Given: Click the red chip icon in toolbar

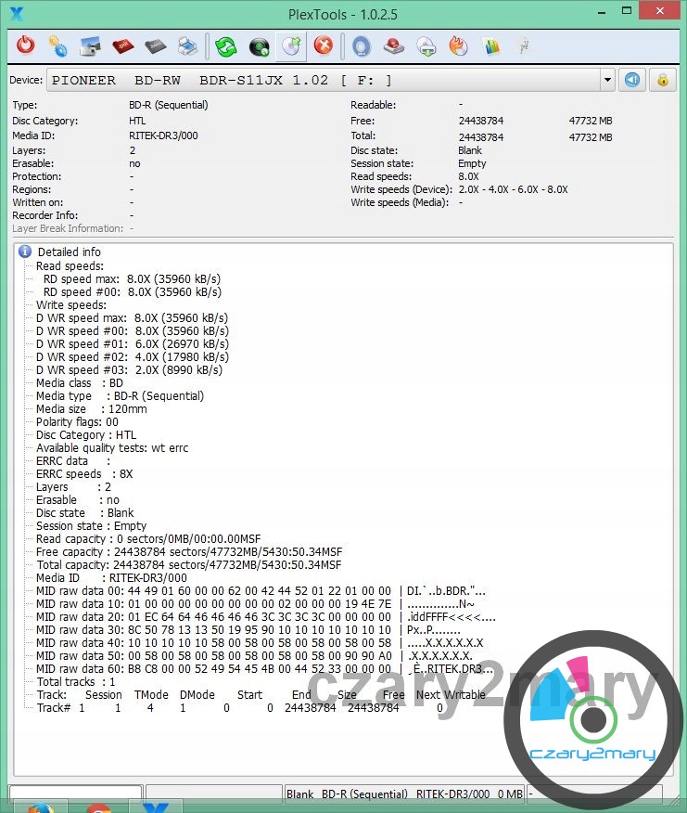Looking at the screenshot, I should click(x=123, y=45).
